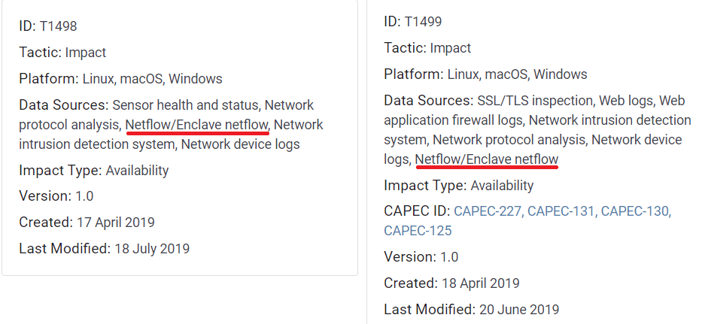Open the CAPEC-131 link
702x324 pixels.
(561, 211)
